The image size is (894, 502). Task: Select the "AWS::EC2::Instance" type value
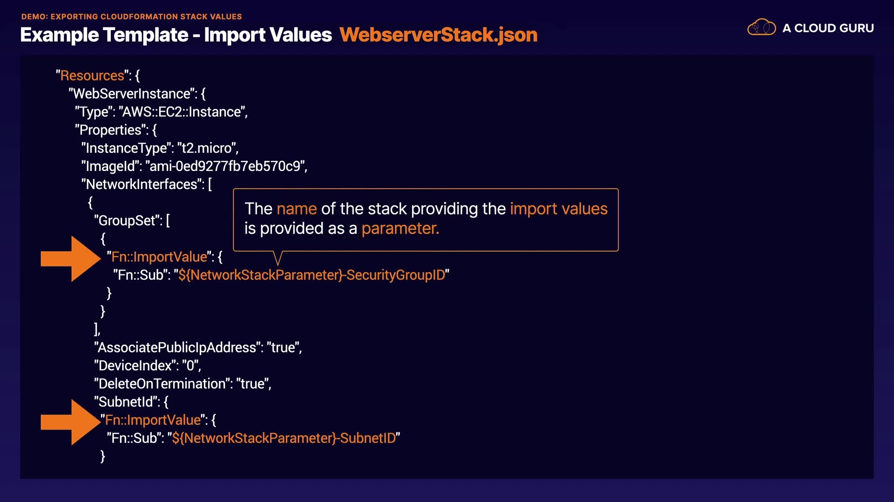point(183,112)
